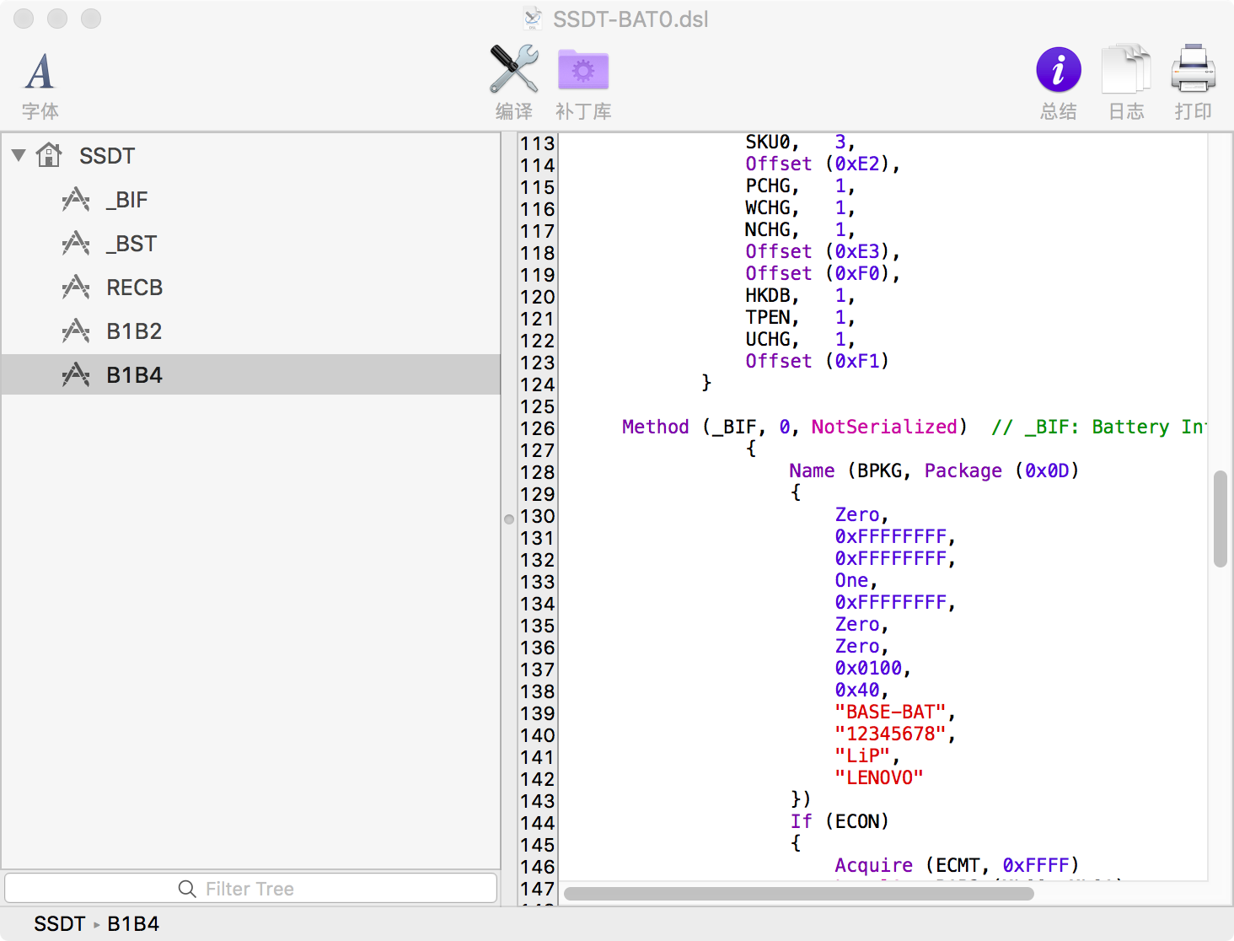The height and width of the screenshot is (941, 1234).
Task: Select the RECB item in tree
Action: click(134, 288)
